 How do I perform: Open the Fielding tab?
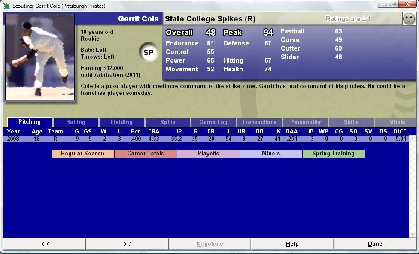121,122
